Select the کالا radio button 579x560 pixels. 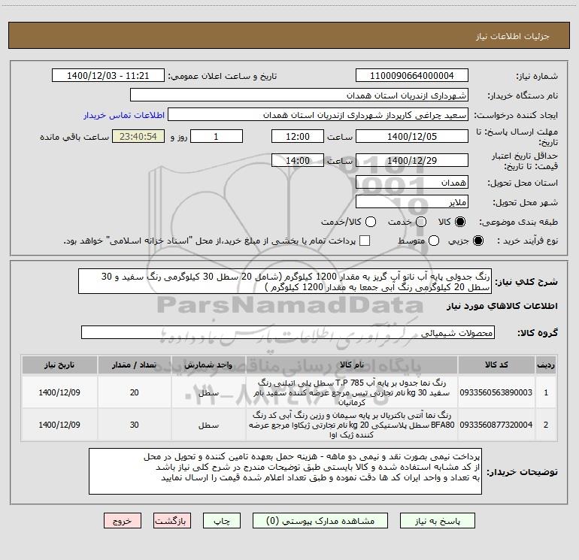(460, 222)
